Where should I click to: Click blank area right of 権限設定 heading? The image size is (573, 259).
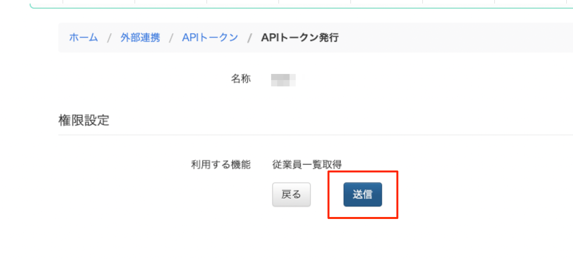click(x=324, y=120)
